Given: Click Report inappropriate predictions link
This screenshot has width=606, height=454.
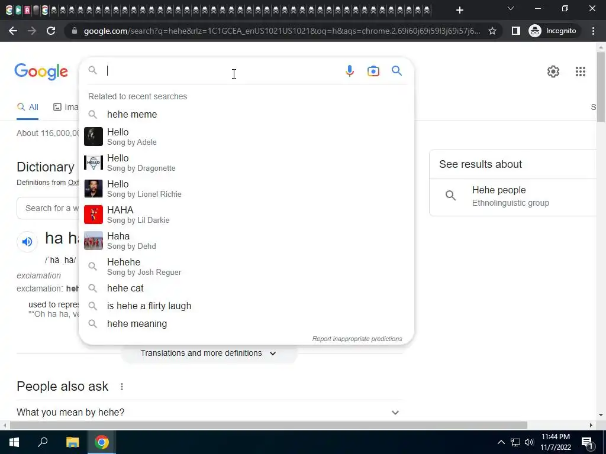Looking at the screenshot, I should point(357,339).
